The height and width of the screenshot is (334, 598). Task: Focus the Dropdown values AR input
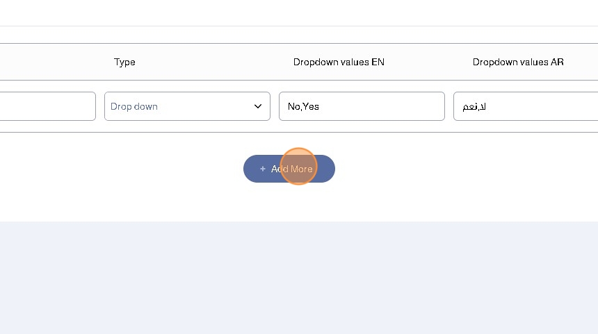tap(525, 106)
